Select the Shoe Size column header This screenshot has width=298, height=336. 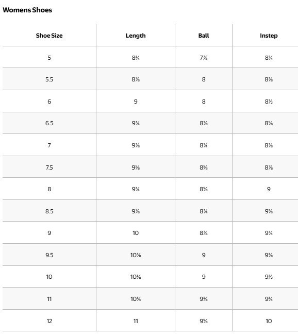coord(49,36)
